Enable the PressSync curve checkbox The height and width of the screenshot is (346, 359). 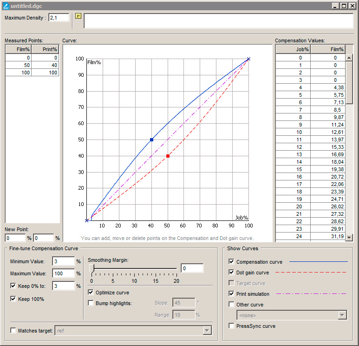tap(231, 326)
